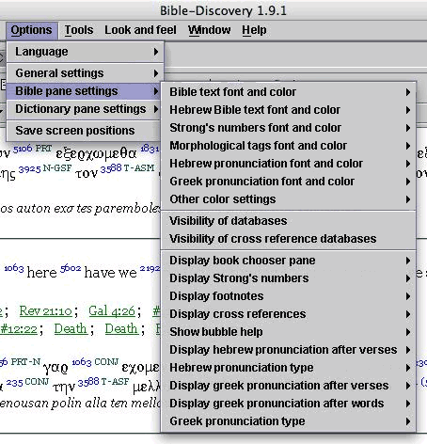Open Display greek pronunciation after verses
The width and height of the screenshot is (427, 444).
point(289,386)
